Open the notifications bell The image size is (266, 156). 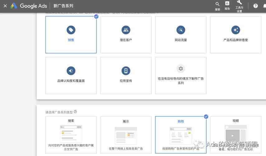click(x=265, y=6)
